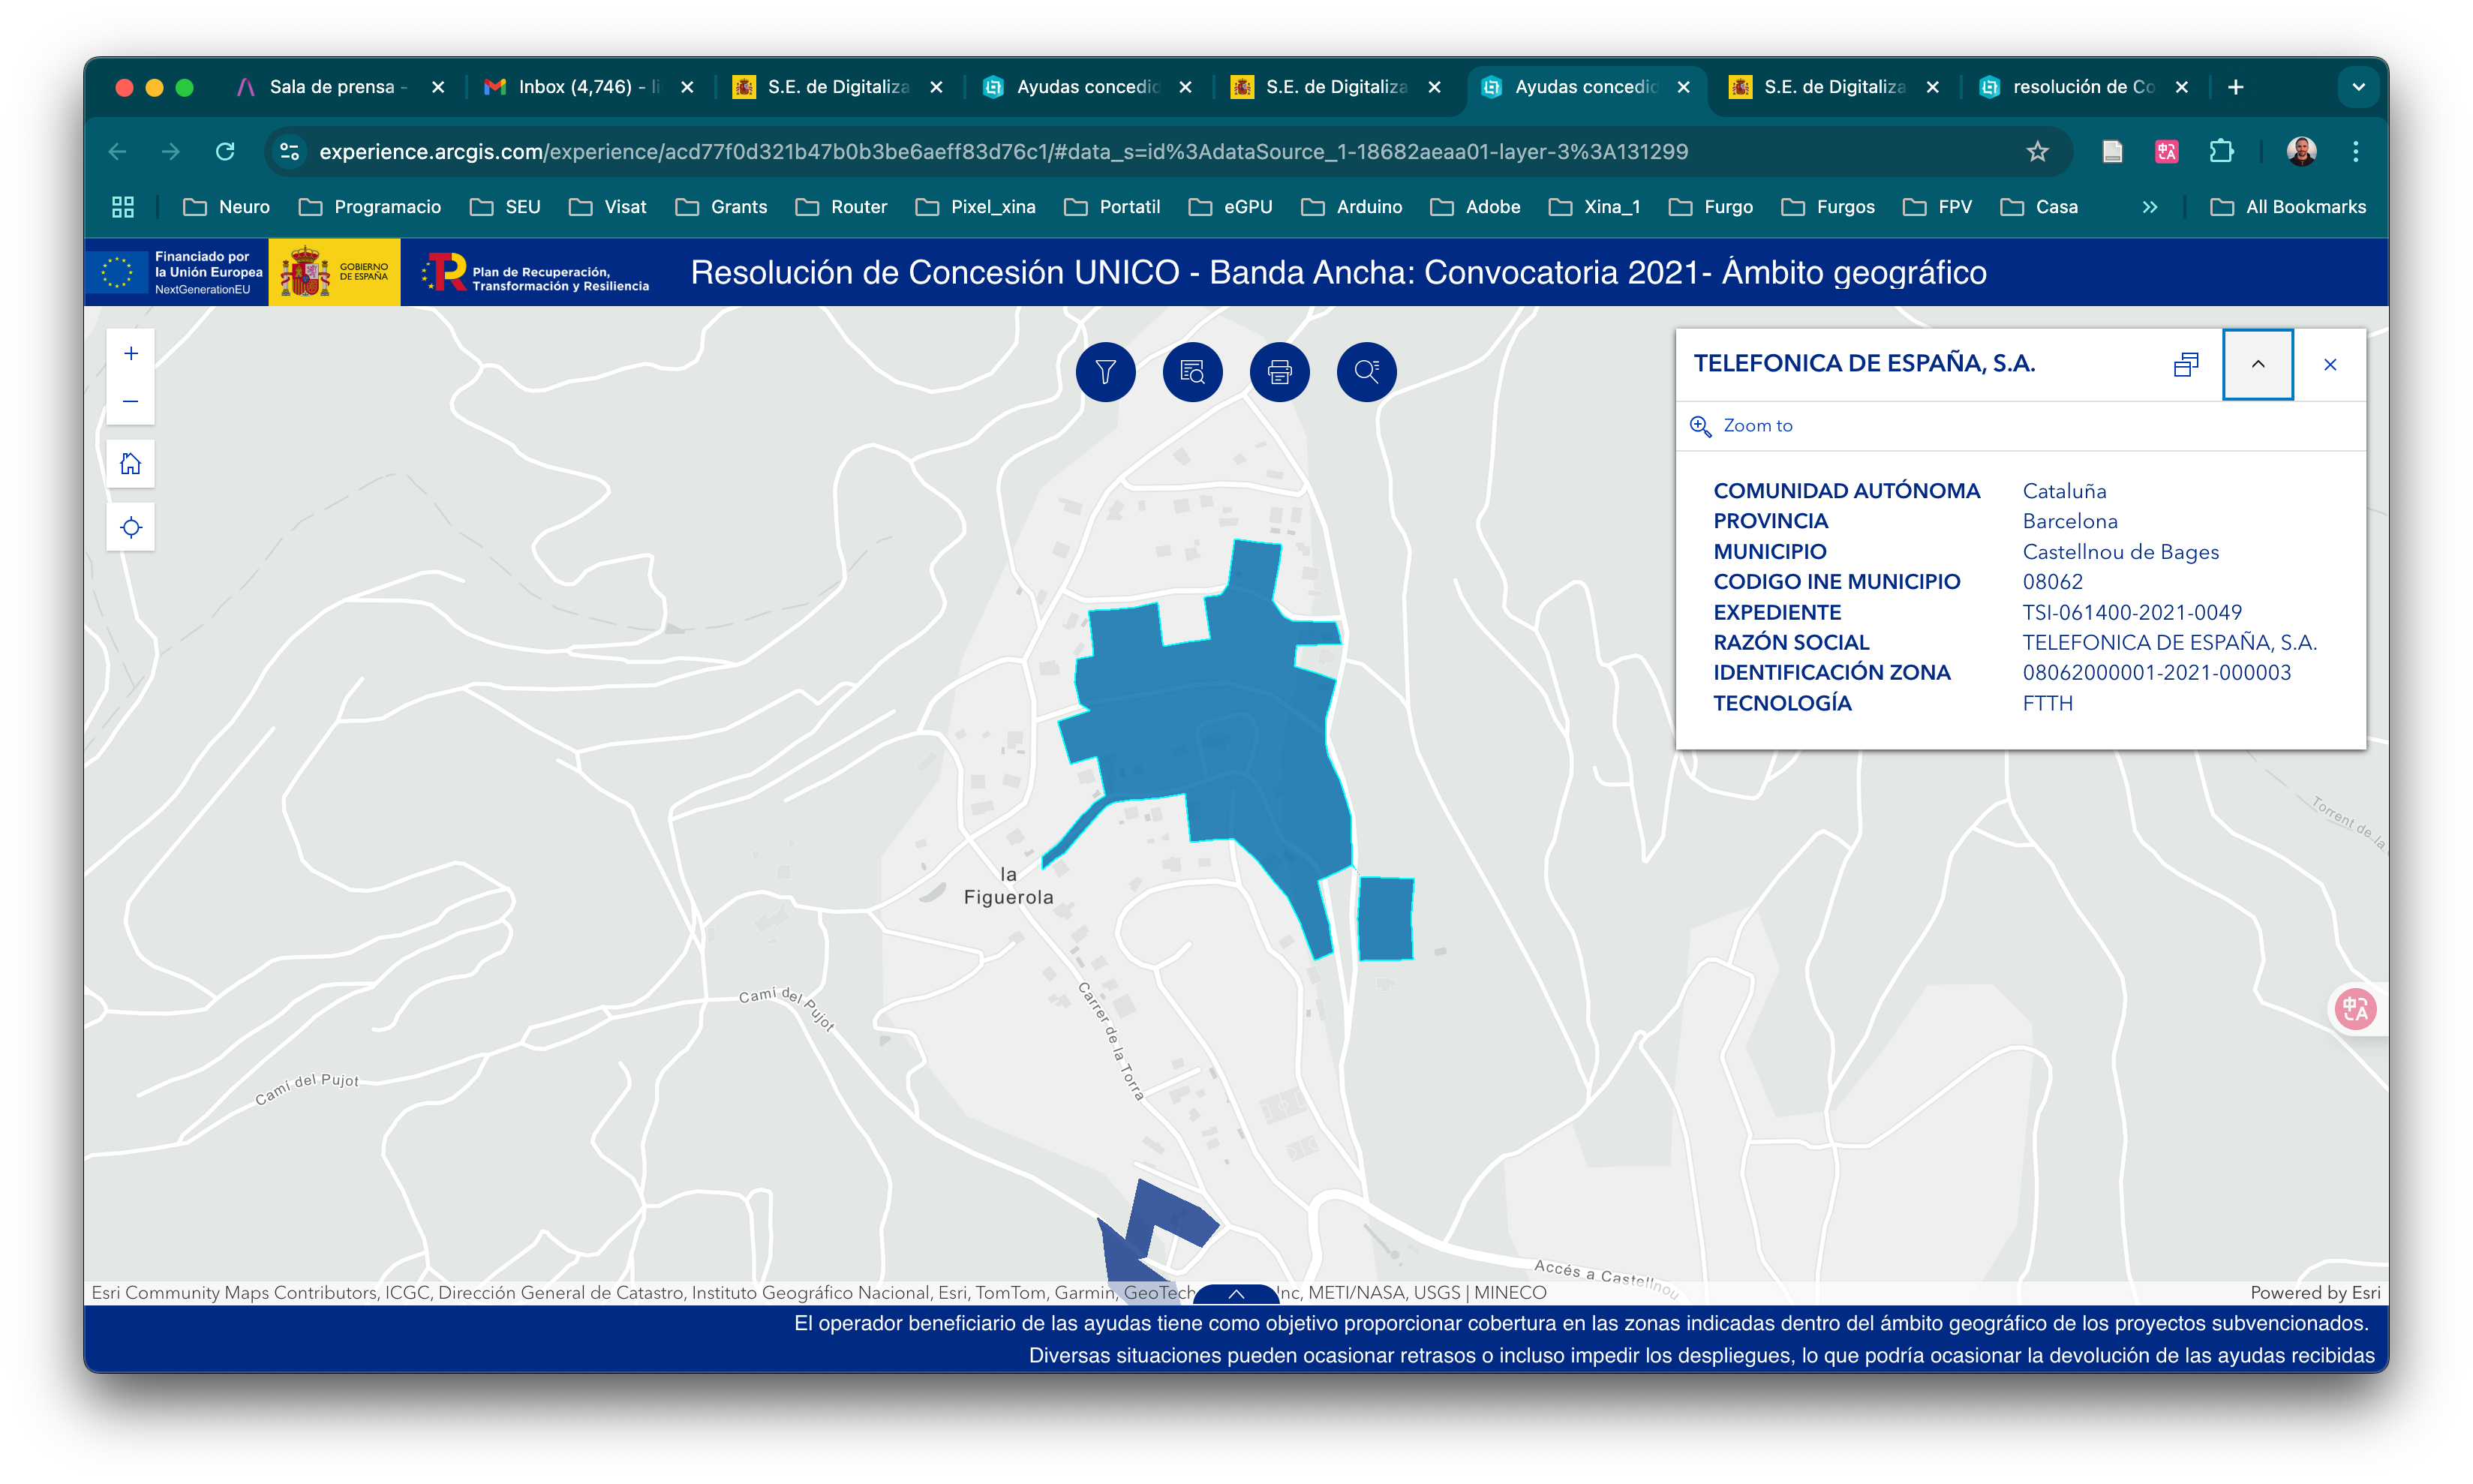Open the tab search dropdown arrow

coord(2358,87)
